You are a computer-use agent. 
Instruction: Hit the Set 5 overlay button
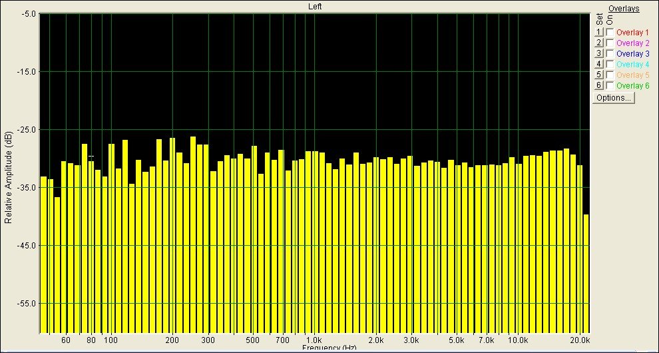point(598,75)
